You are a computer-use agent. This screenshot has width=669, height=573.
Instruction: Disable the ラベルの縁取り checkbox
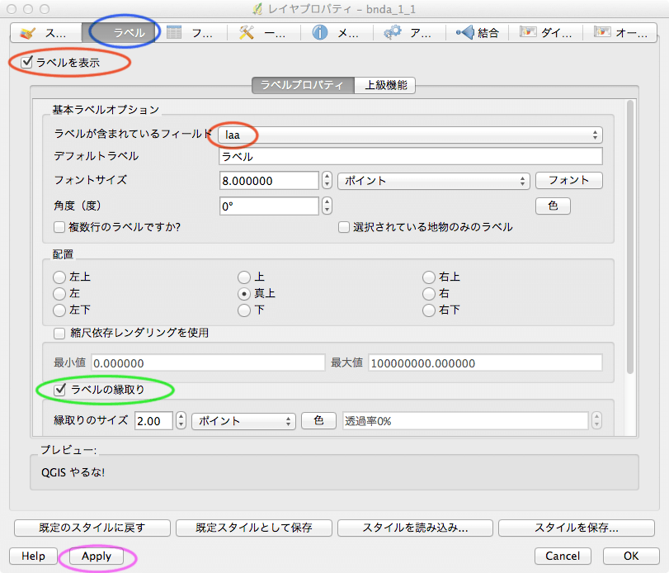click(59, 389)
